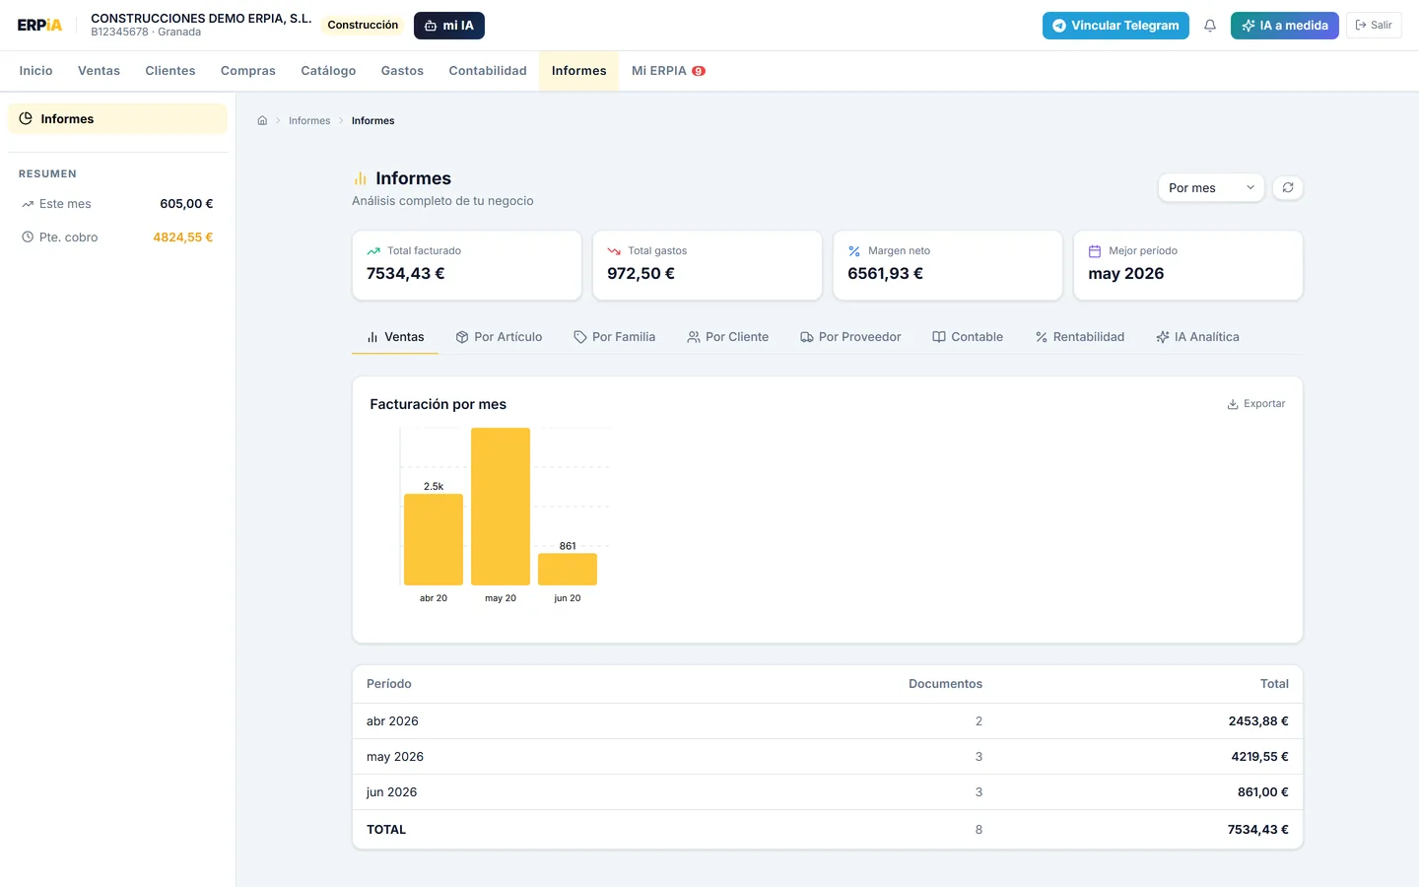Open the Por mes period dropdown

1211,187
